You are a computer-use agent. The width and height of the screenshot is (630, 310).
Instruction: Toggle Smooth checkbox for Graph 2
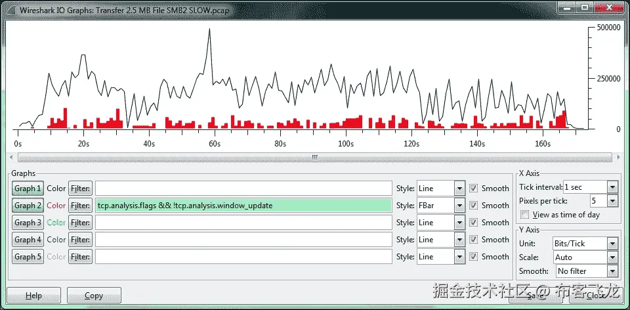[474, 206]
